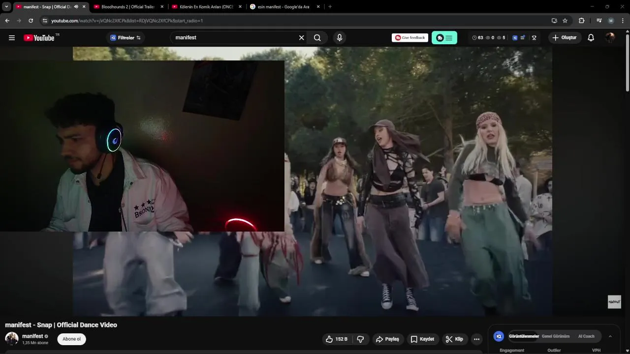This screenshot has height=354, width=630.
Task: Subscribe using the Abone ol button
Action: 71,339
